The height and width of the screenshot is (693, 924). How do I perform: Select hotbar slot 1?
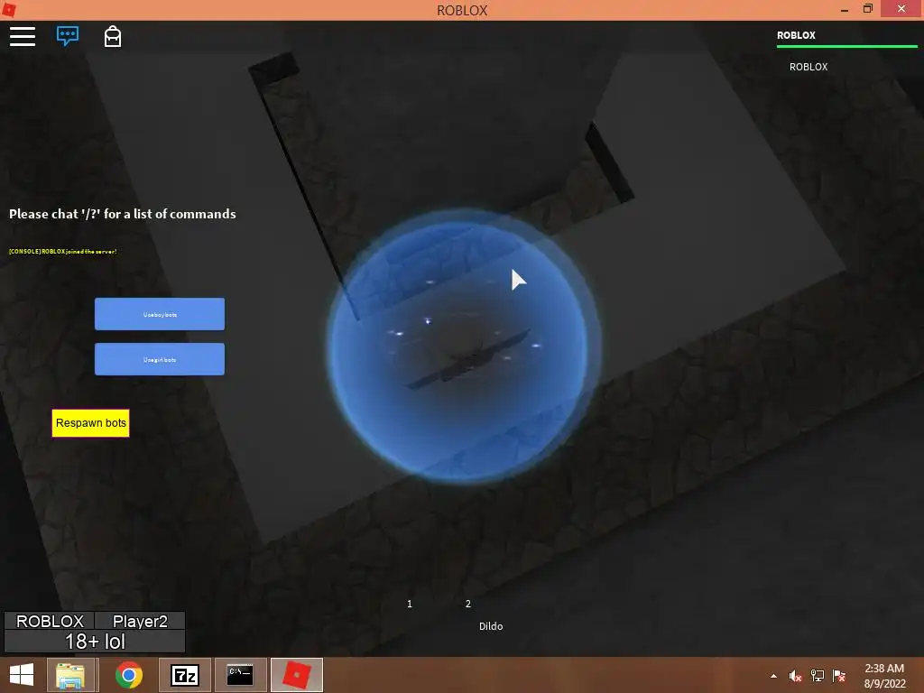[x=410, y=604]
